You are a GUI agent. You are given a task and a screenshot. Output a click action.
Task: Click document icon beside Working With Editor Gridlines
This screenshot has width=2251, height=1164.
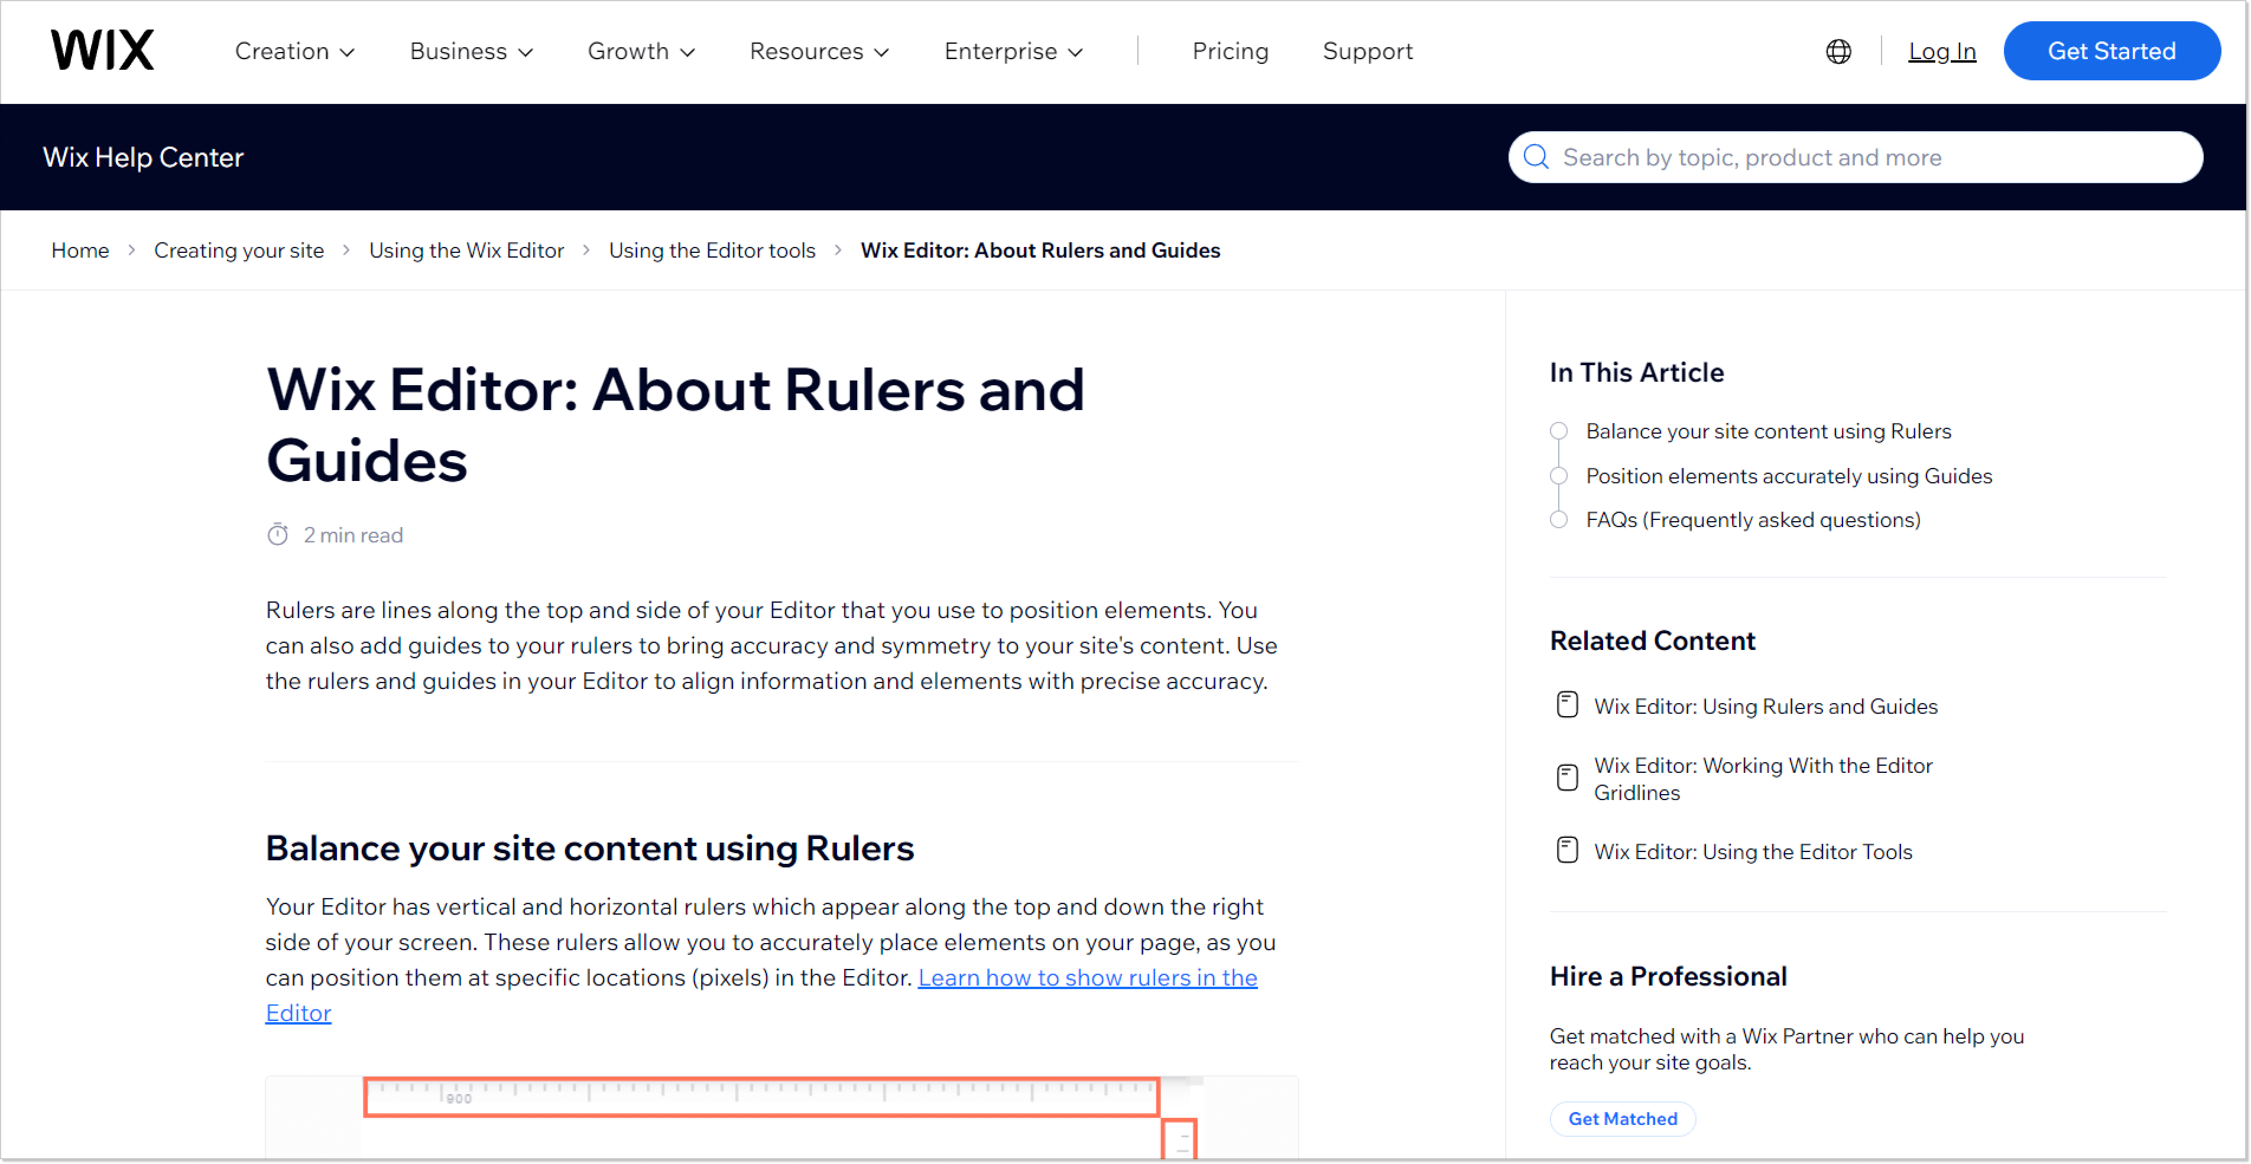tap(1568, 777)
